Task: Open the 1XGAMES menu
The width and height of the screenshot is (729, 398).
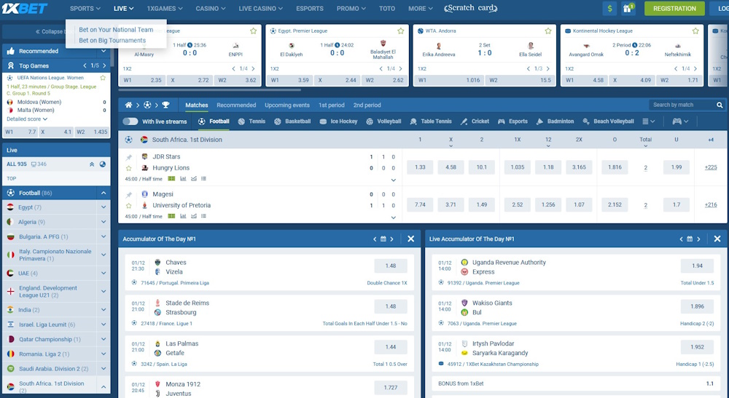Action: pyautogui.click(x=165, y=8)
